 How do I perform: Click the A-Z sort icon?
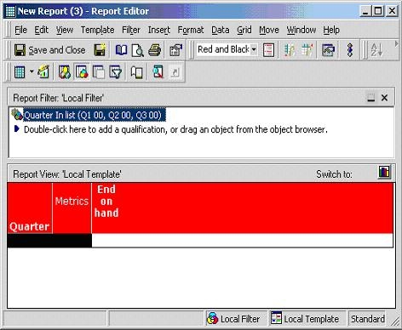(x=376, y=50)
